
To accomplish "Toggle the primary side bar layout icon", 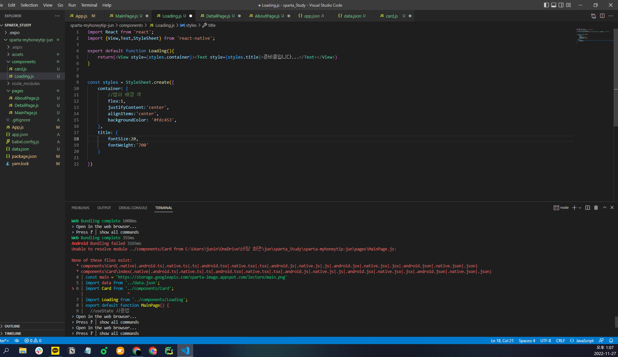I will (546, 5).
